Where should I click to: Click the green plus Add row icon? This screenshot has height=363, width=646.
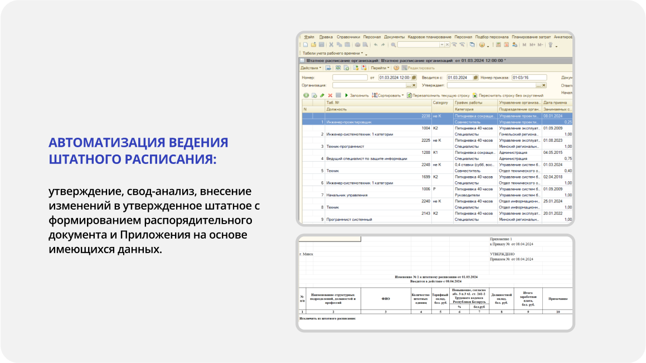tap(306, 95)
